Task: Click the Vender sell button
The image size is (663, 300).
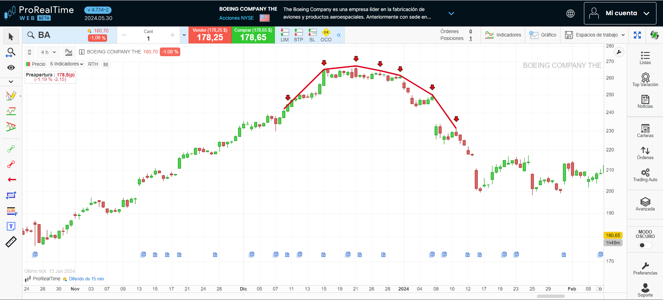Action: [210, 35]
